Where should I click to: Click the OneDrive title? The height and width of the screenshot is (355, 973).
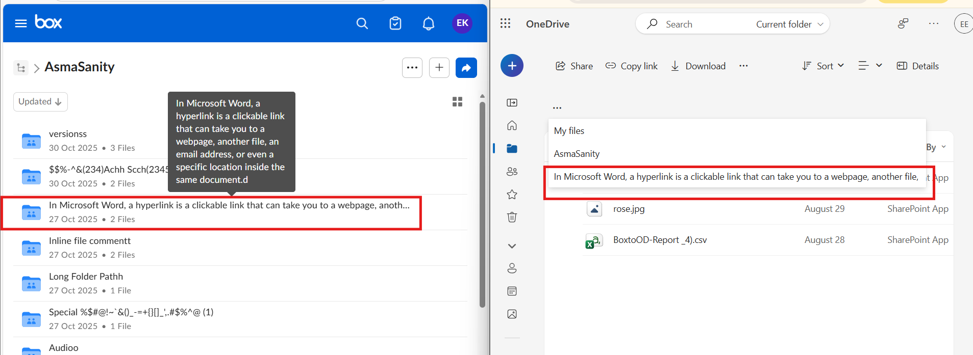(x=547, y=24)
